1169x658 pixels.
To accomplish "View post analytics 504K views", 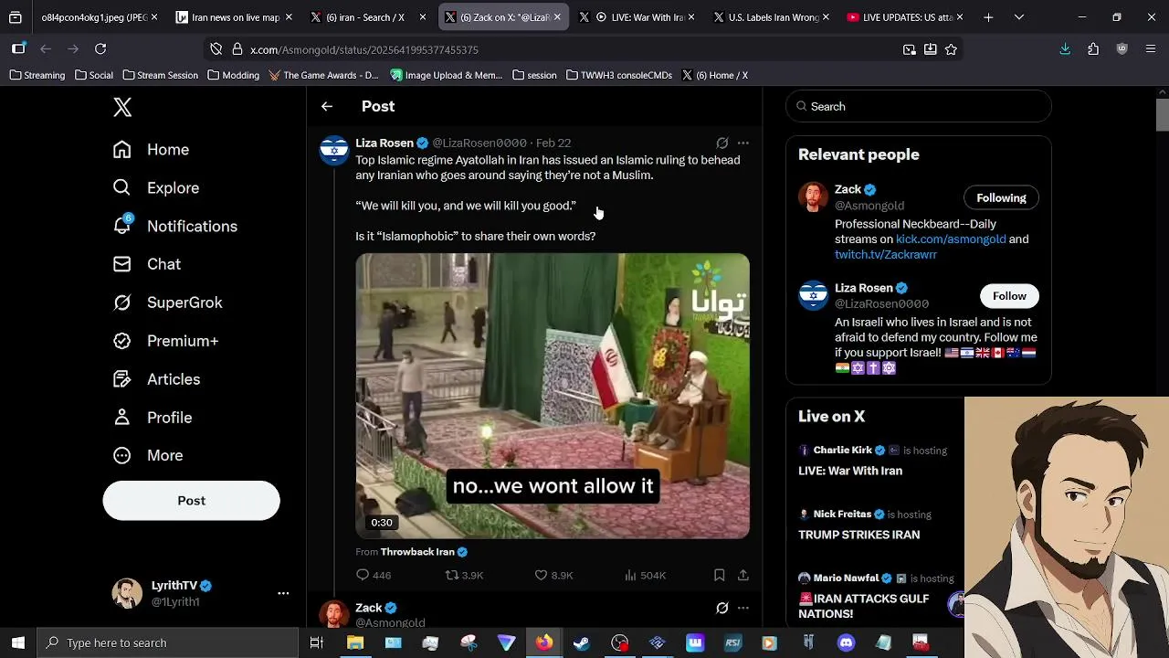I will click(645, 575).
